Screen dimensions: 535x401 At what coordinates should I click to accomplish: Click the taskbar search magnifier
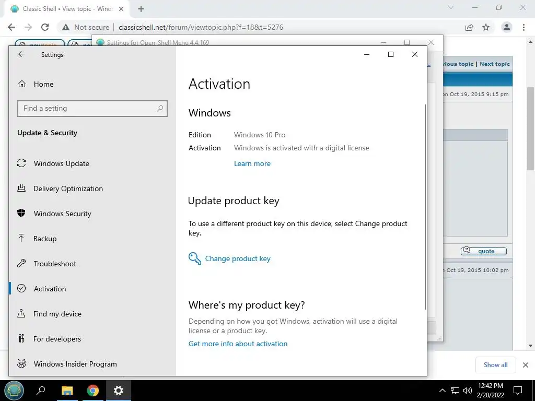tap(41, 391)
